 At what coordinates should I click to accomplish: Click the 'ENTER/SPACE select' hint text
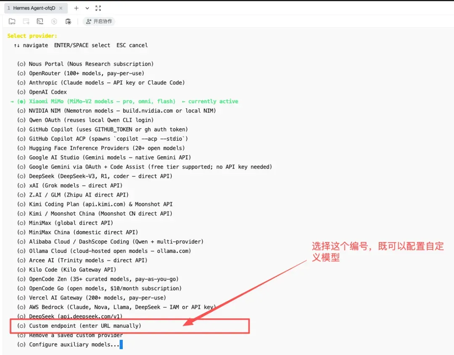click(x=82, y=45)
